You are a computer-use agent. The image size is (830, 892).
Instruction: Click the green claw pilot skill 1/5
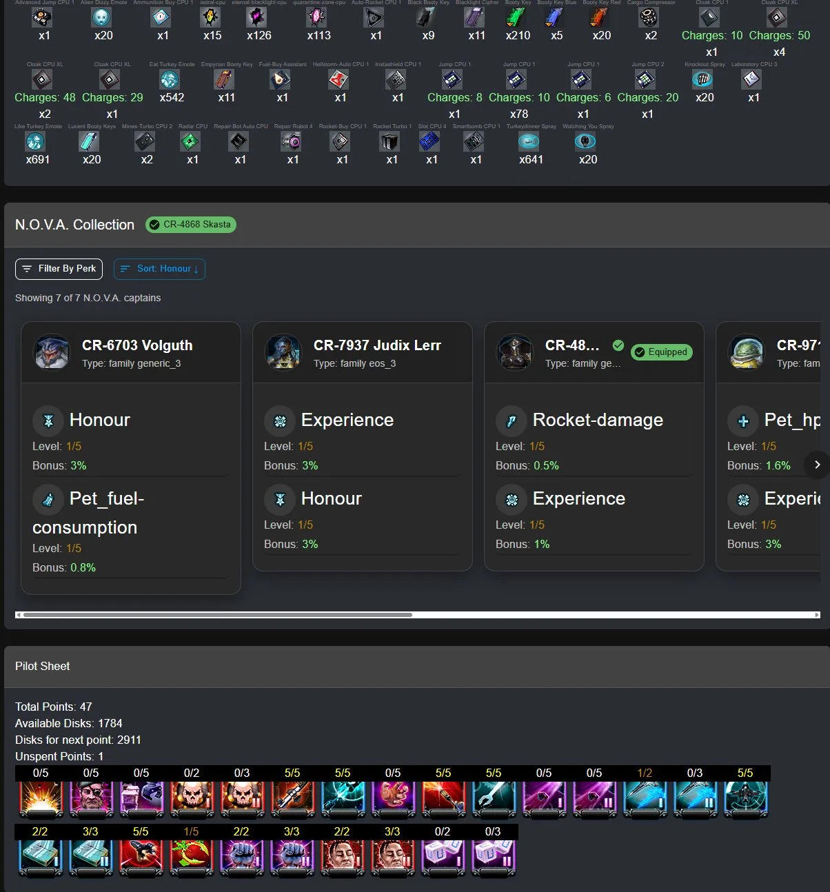coord(192,858)
